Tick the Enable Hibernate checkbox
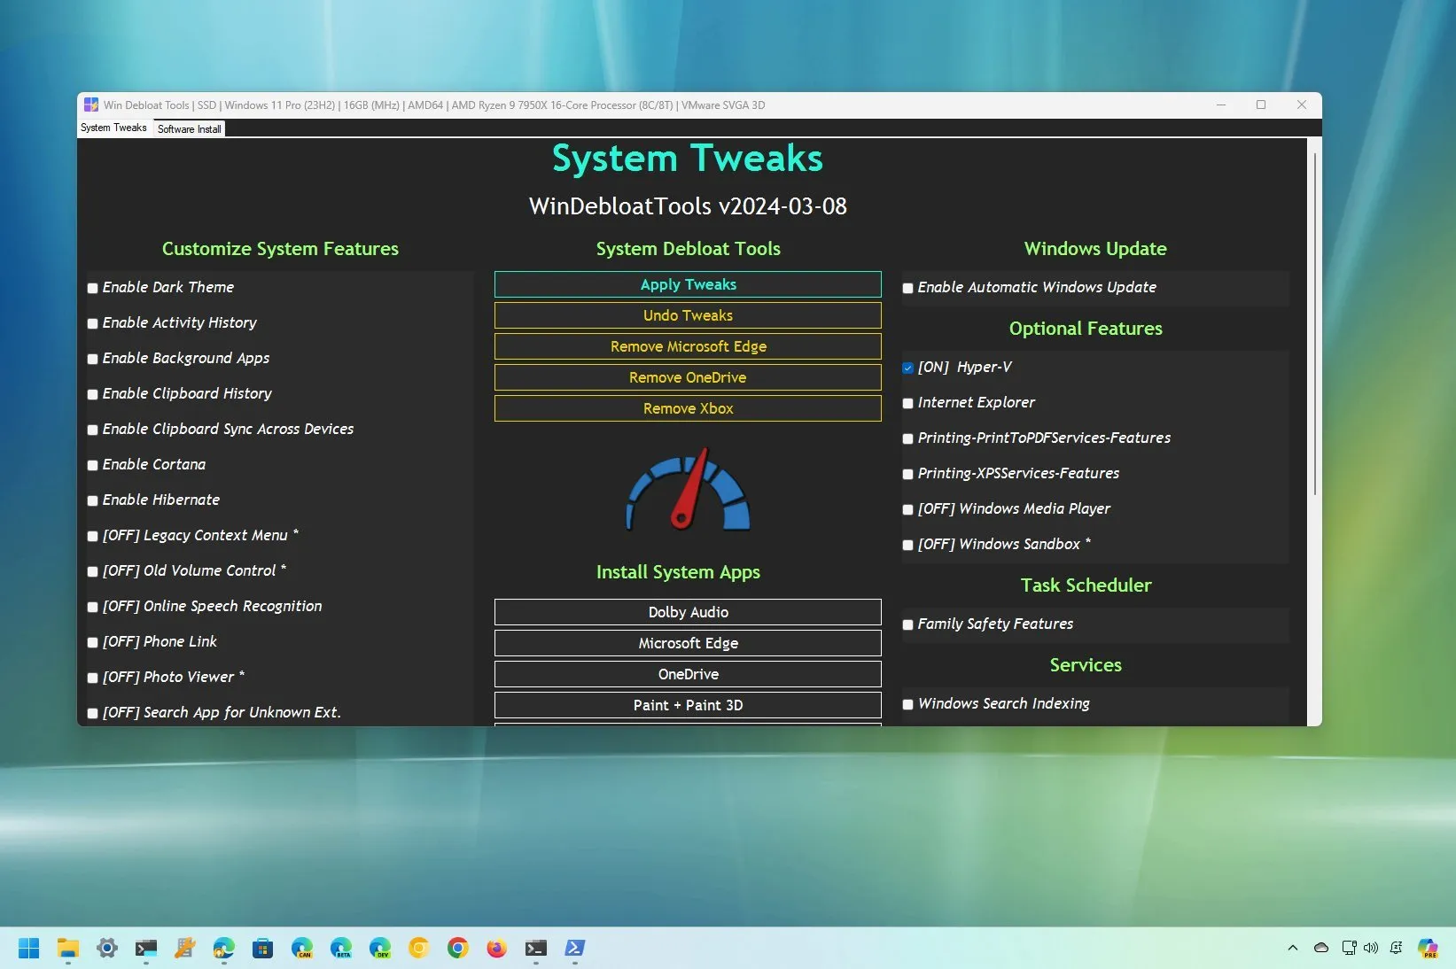Viewport: 1456px width, 969px height. click(x=92, y=500)
